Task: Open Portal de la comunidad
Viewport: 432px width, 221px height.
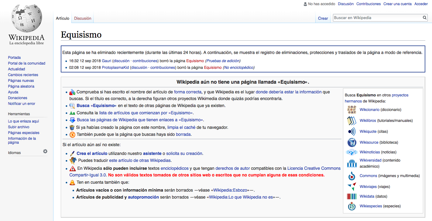Action: (x=26, y=63)
